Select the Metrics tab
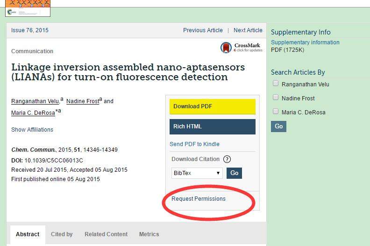 click(x=149, y=234)
